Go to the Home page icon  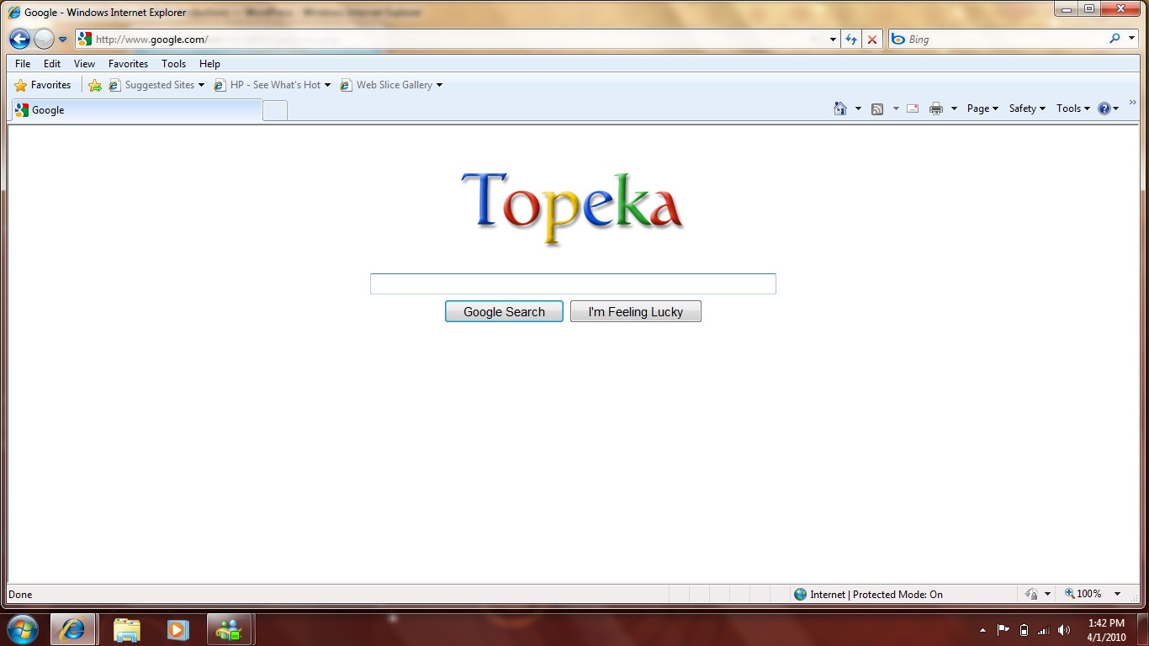coord(839,109)
